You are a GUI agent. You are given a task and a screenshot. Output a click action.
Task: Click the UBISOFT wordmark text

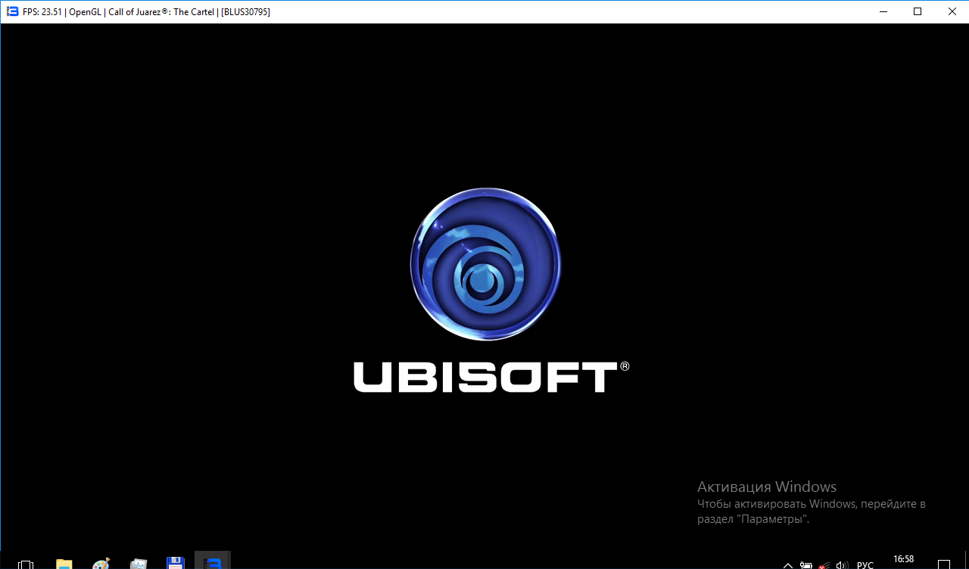point(485,377)
